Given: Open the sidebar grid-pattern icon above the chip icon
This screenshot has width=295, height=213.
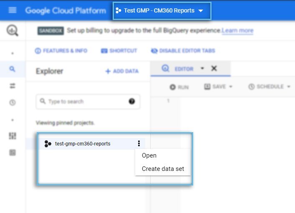Looking at the screenshot, I should pyautogui.click(x=13, y=136).
